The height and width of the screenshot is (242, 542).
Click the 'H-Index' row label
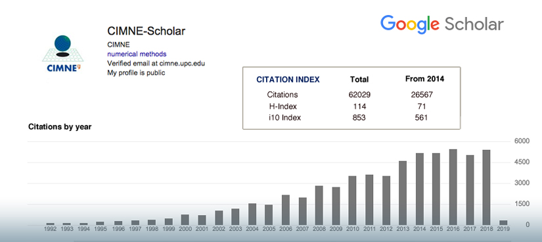coord(282,106)
